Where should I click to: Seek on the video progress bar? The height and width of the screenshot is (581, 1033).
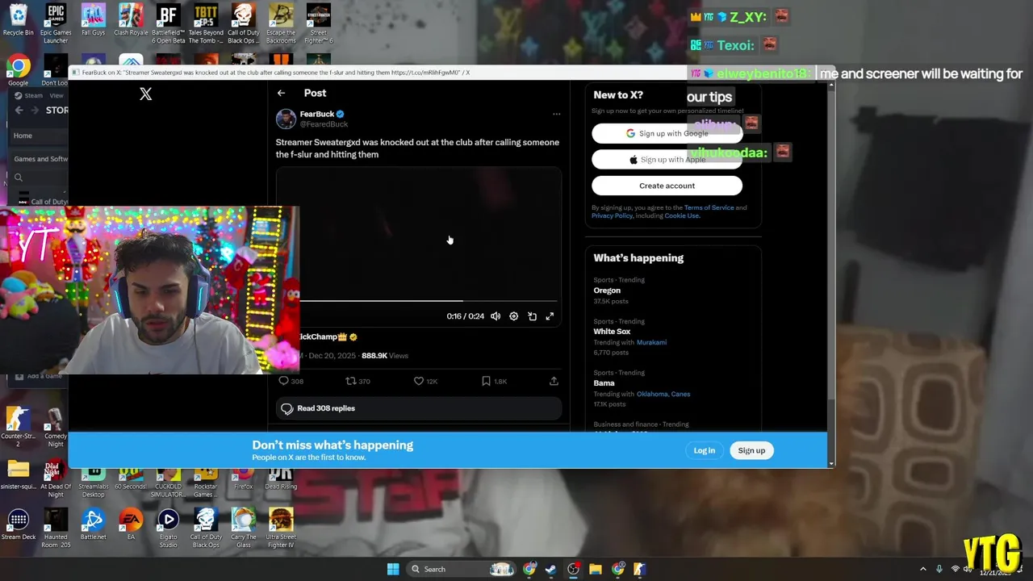(428, 301)
